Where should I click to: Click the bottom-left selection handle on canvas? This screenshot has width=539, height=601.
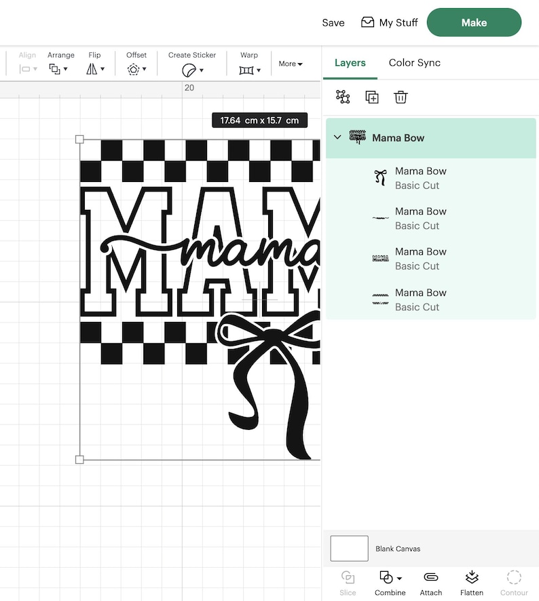click(79, 460)
